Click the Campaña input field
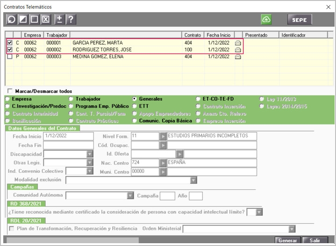 click(168, 196)
